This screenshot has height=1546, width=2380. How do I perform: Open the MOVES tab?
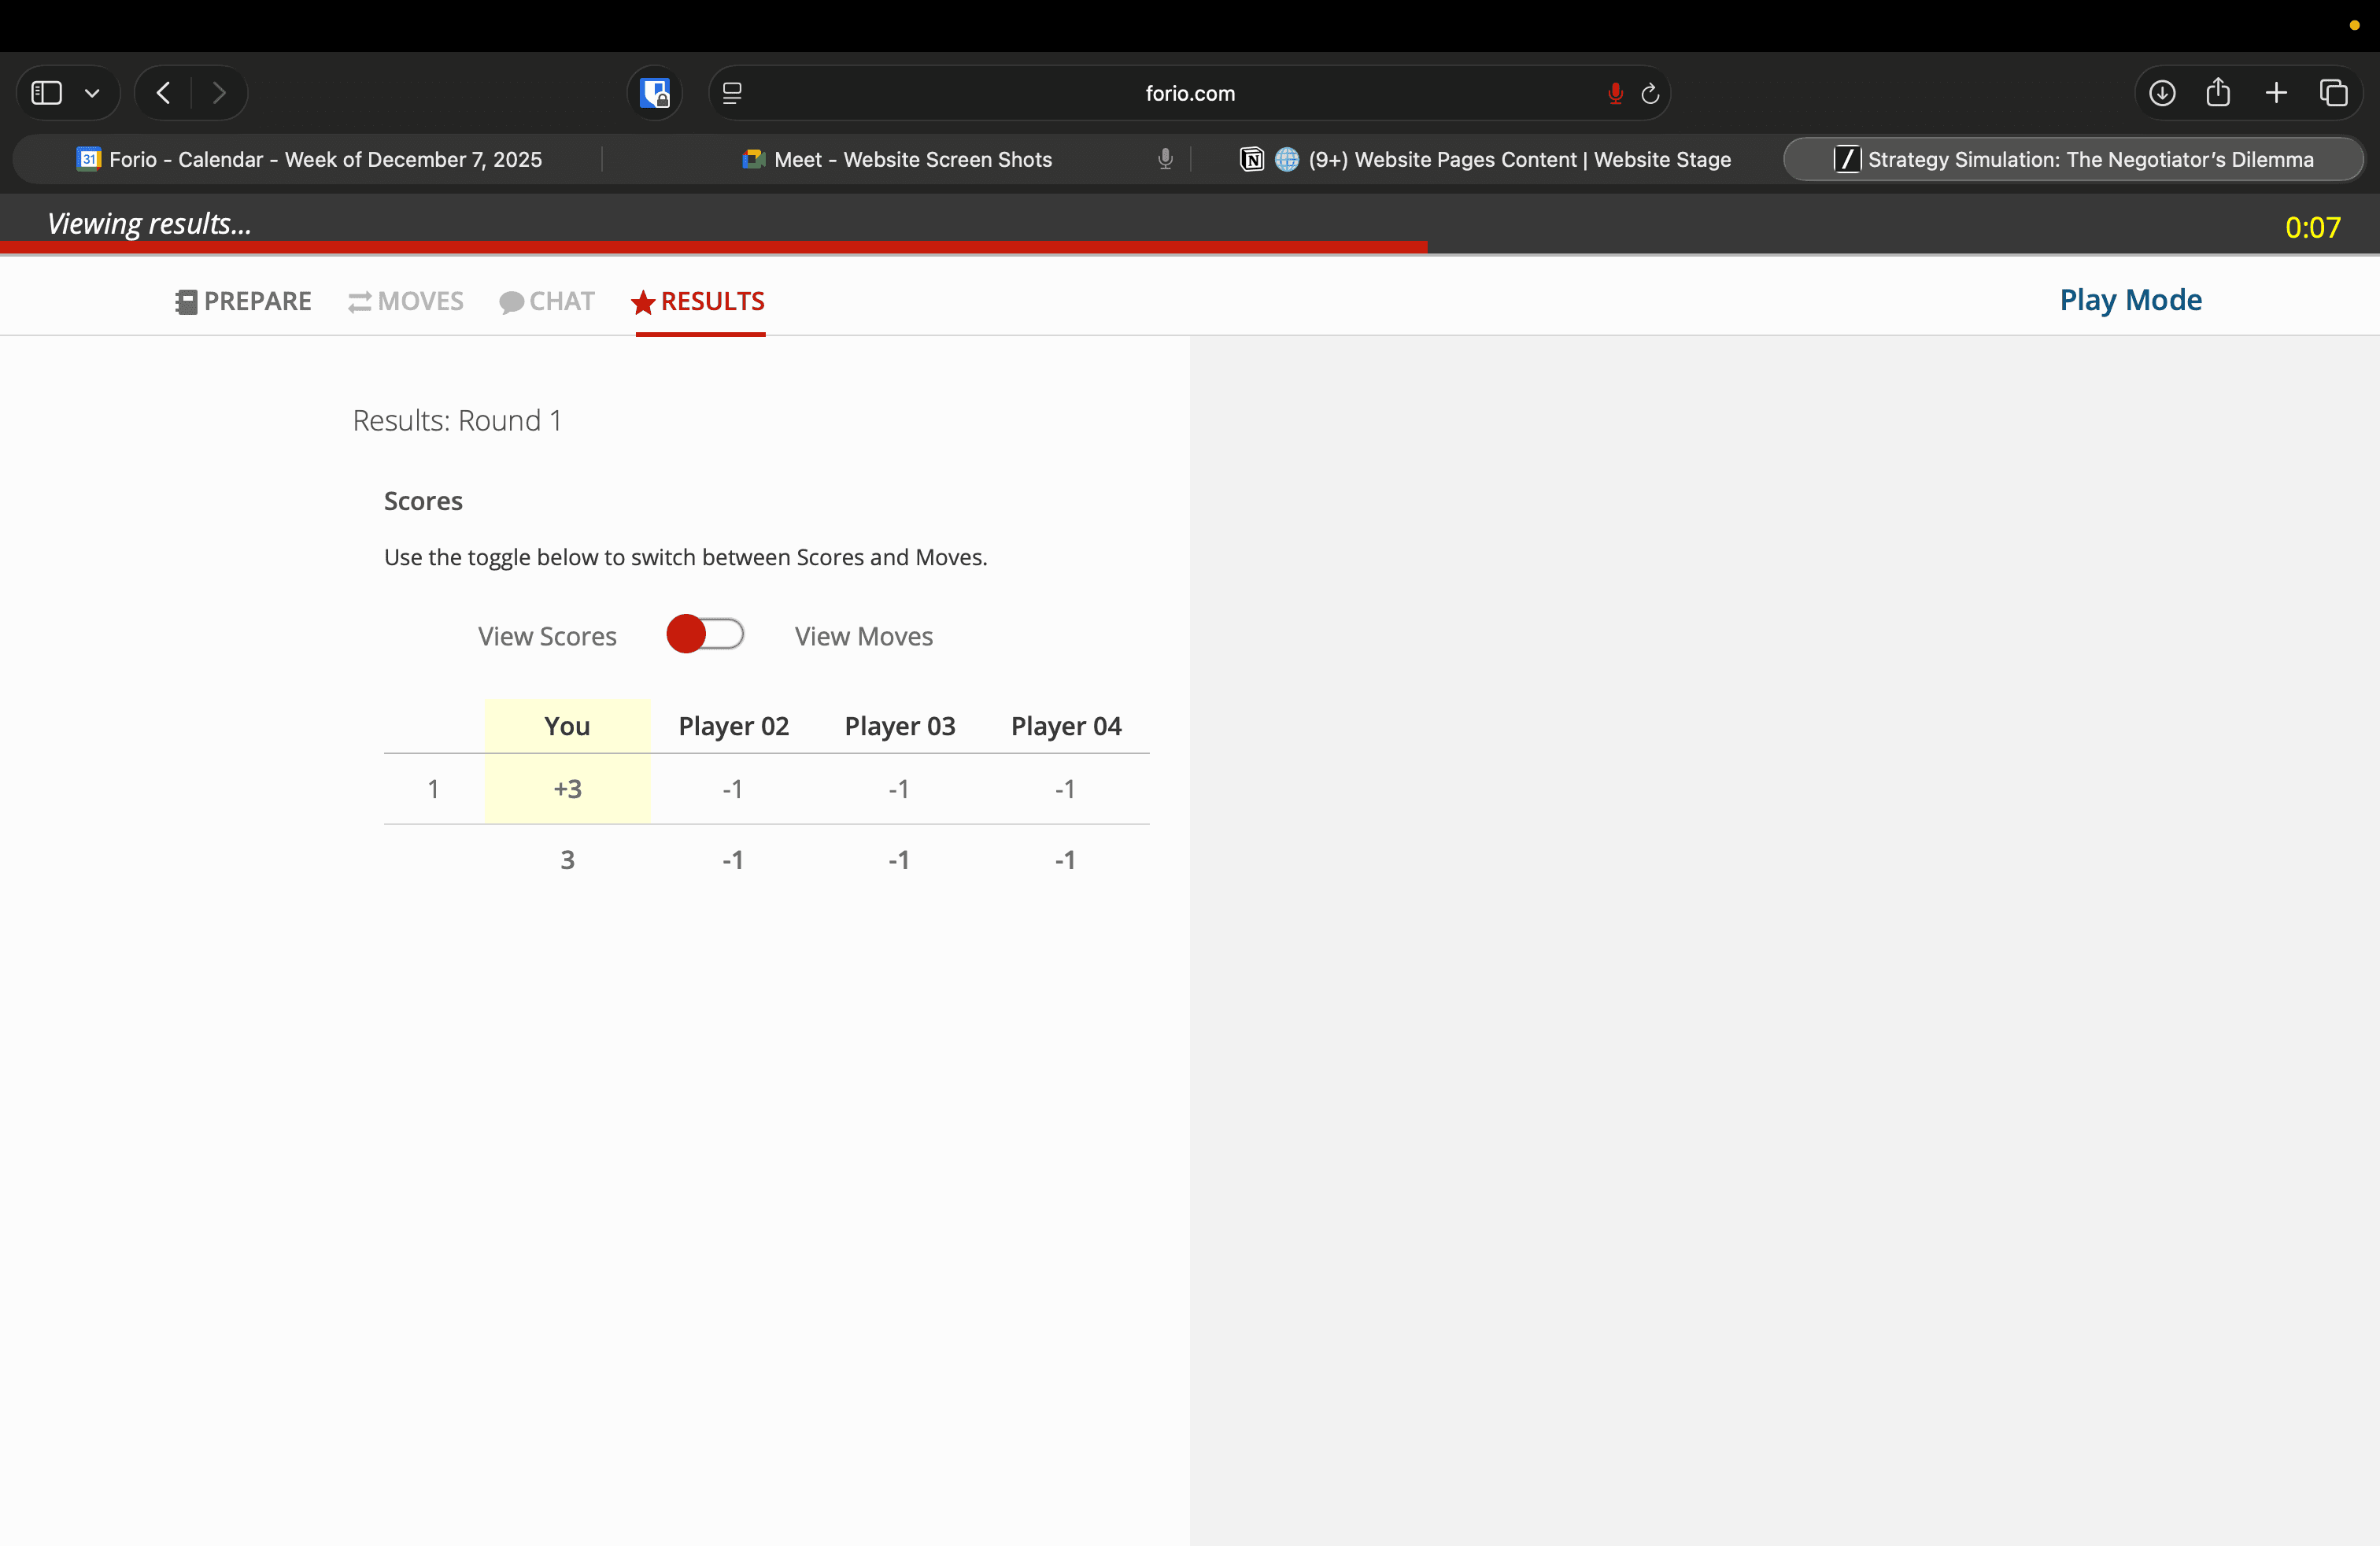[406, 301]
